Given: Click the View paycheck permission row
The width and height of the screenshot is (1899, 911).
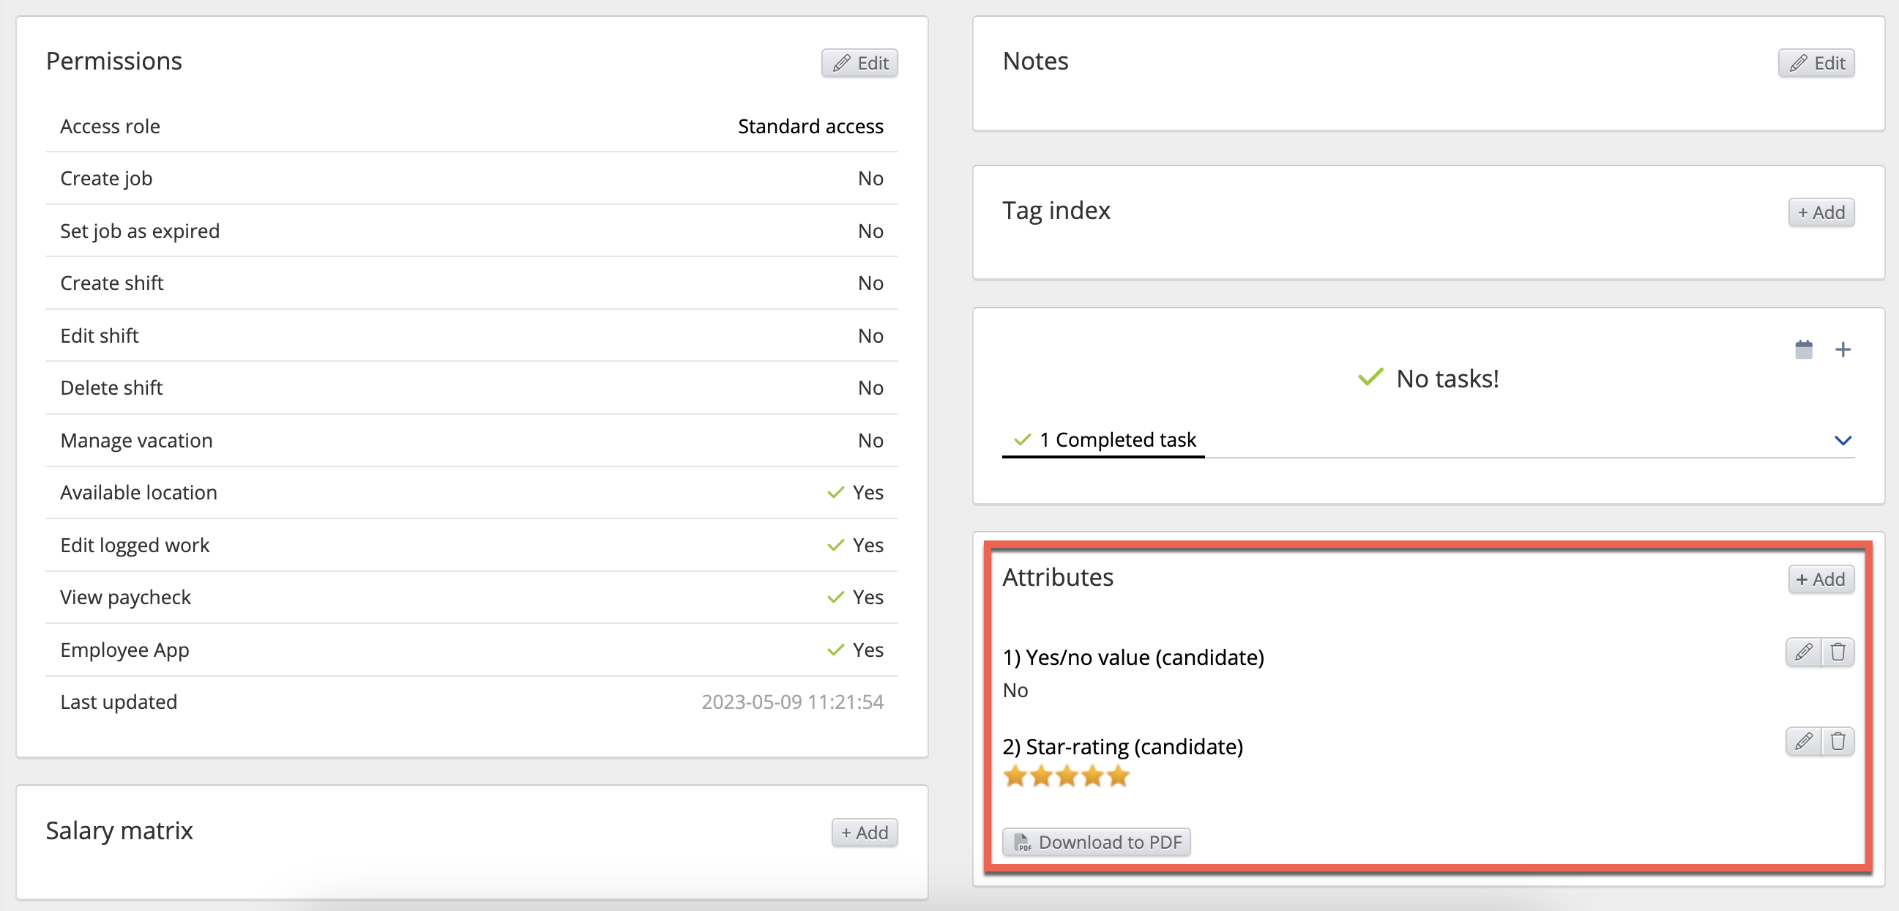Looking at the screenshot, I should click(x=471, y=598).
